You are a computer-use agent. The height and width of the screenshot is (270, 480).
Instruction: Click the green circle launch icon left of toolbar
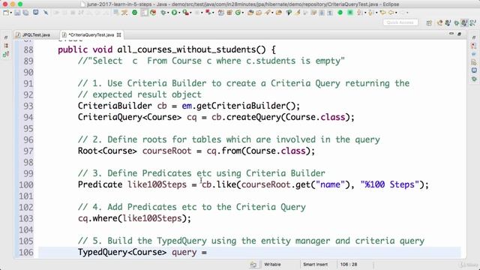(x=135, y=13)
